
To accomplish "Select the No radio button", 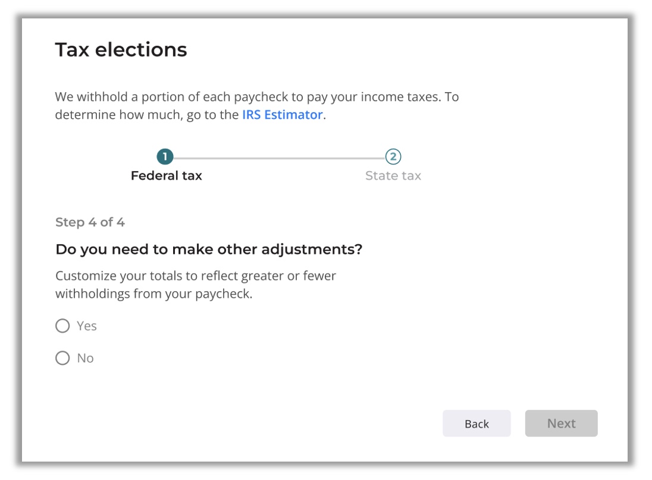I will pos(62,358).
